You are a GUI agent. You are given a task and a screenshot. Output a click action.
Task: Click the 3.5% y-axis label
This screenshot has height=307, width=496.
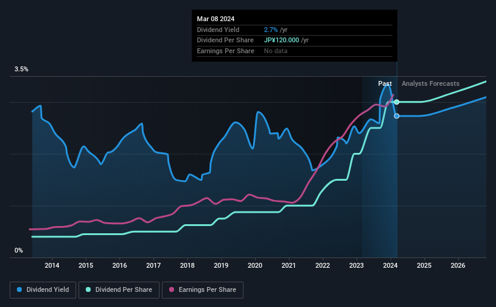coord(21,69)
